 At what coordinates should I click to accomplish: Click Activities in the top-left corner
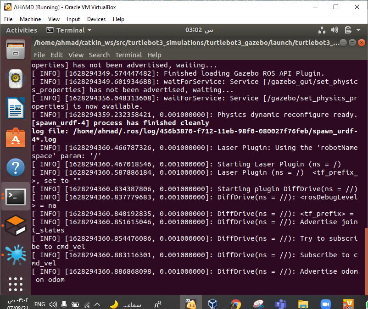pos(21,30)
